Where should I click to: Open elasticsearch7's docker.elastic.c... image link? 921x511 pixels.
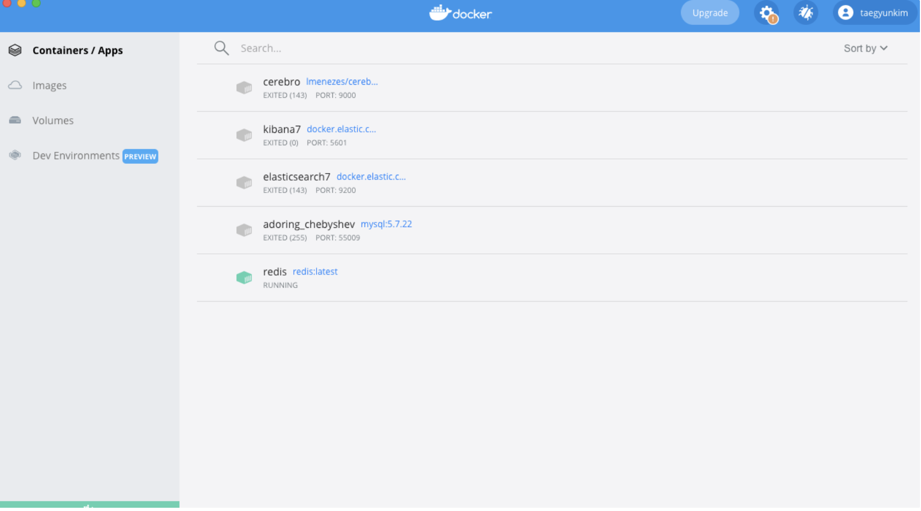(x=371, y=177)
